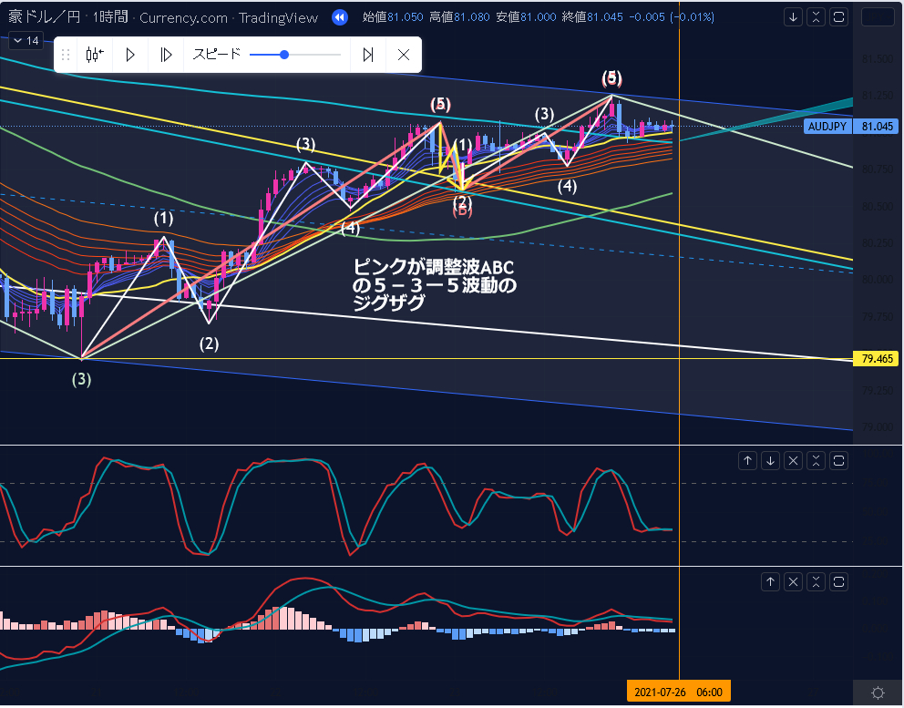Move the main price pane down
This screenshot has height=708, width=904.
(x=794, y=17)
